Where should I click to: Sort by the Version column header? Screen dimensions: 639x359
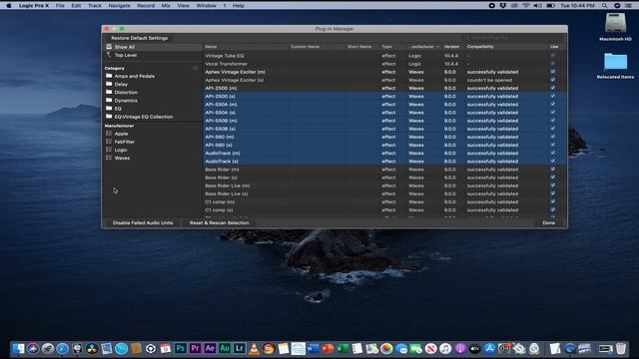click(452, 47)
